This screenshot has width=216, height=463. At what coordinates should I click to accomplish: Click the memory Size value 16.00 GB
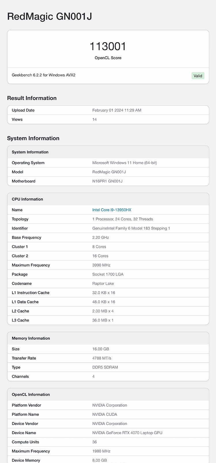coord(101,349)
